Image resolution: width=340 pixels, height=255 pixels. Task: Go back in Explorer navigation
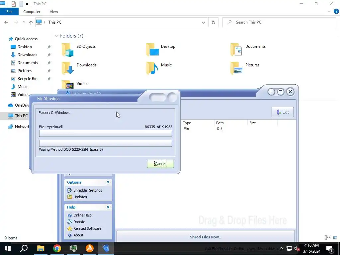6,22
